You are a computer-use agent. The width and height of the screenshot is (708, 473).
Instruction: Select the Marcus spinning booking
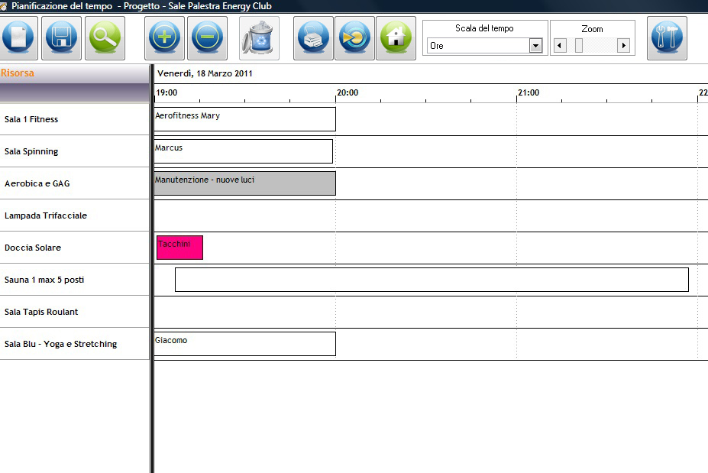244,151
